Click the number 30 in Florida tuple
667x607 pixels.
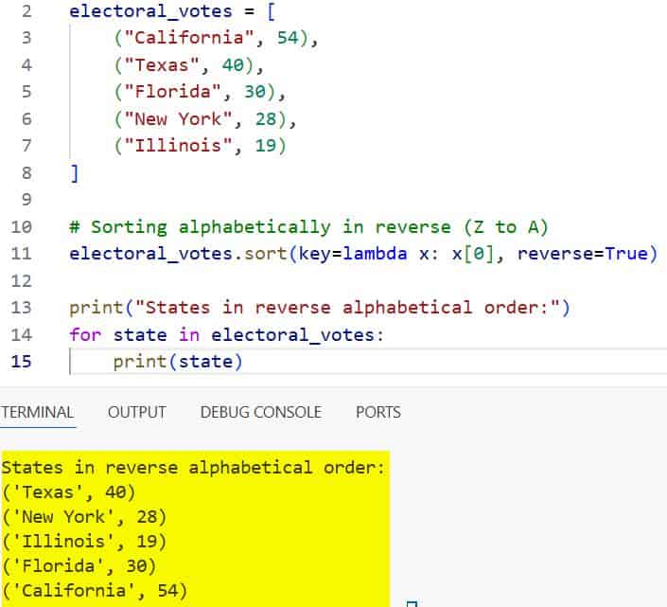tap(253, 94)
